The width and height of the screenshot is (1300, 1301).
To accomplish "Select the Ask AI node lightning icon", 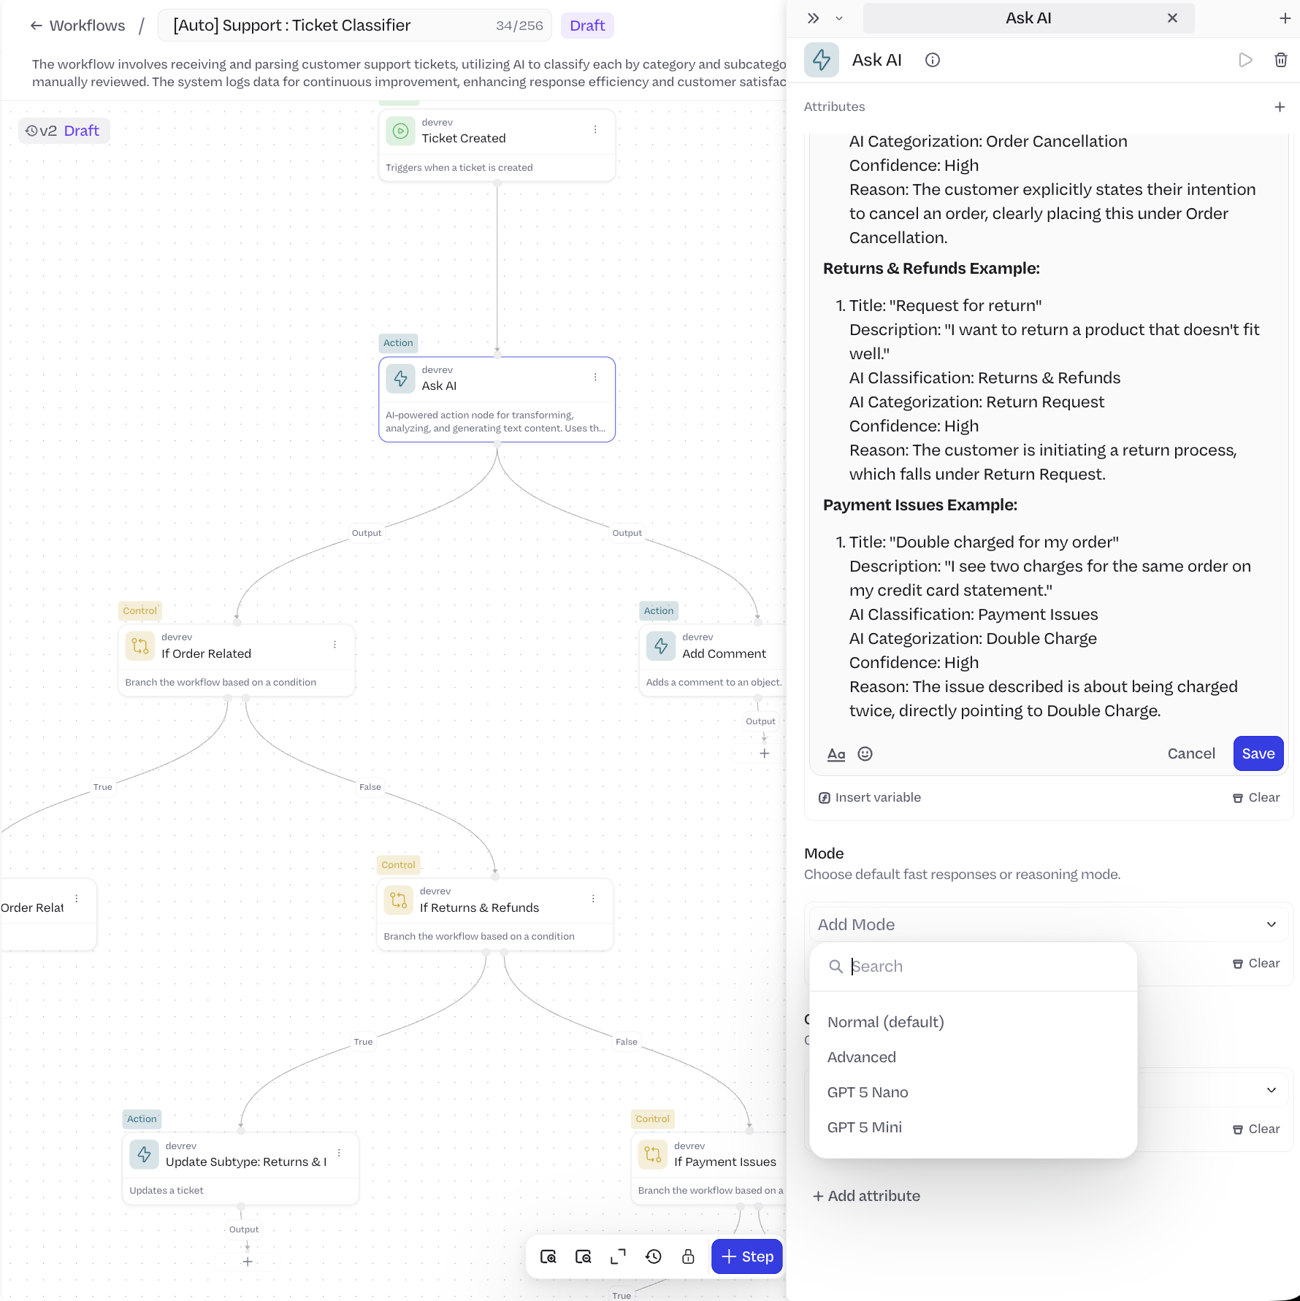I will [x=400, y=378].
